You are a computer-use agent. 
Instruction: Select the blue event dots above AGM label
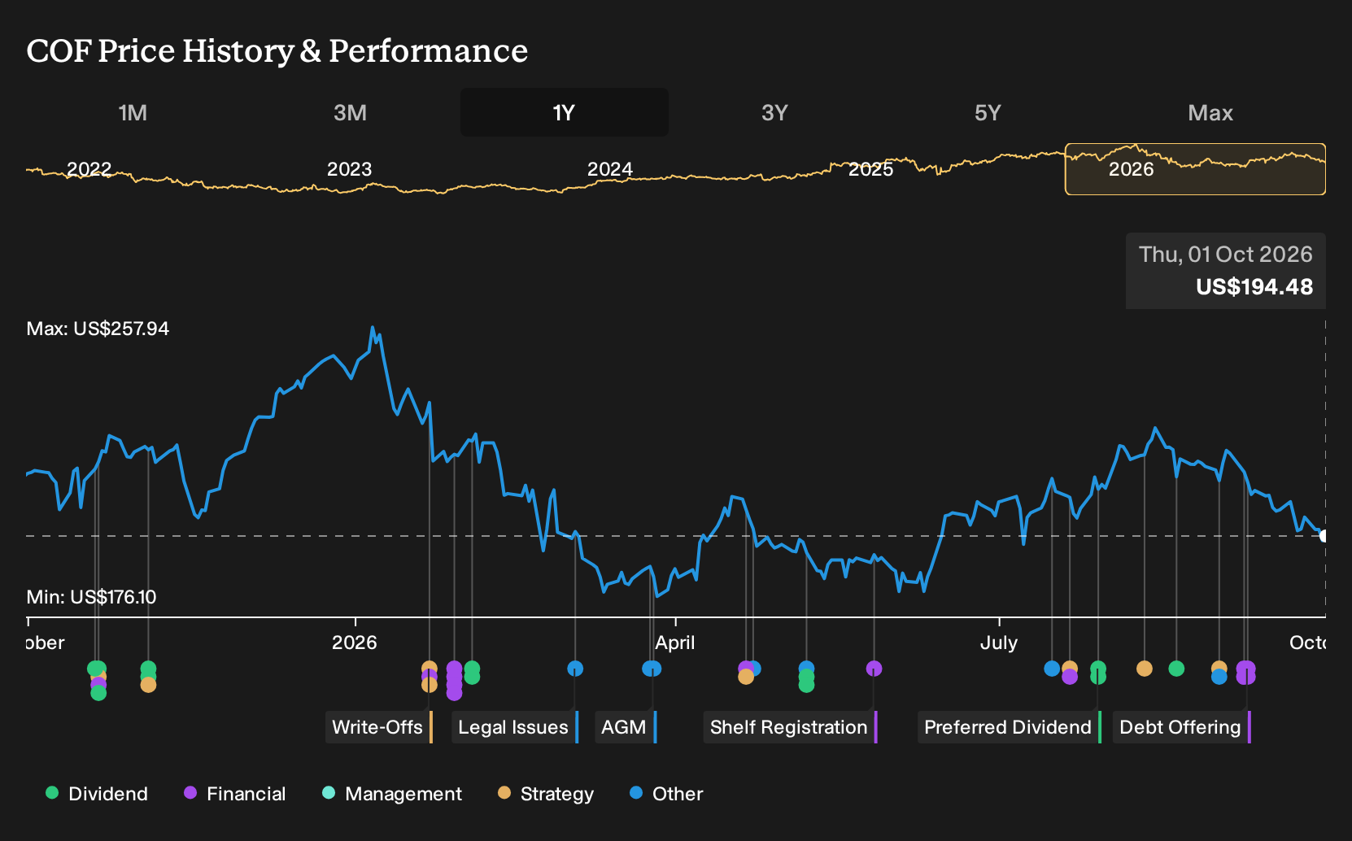(652, 669)
